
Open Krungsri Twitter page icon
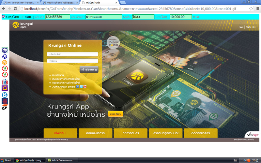(81, 87)
